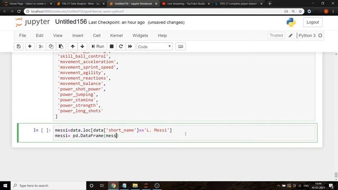Open the Cell menu

97,35
